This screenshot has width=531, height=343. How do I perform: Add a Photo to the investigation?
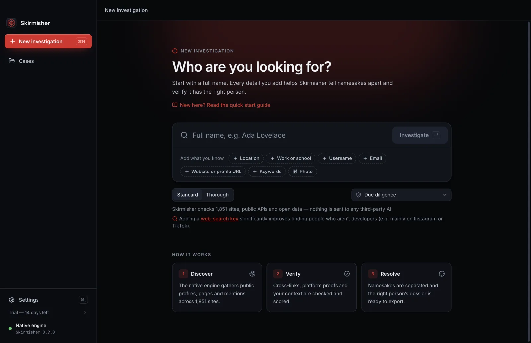[303, 171]
